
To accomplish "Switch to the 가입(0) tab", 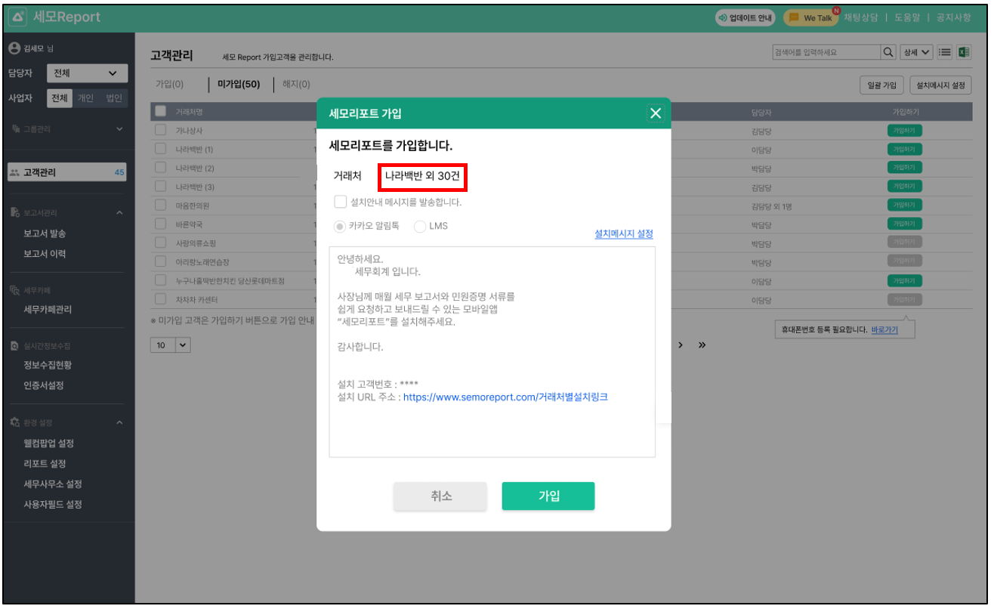I will point(169,84).
